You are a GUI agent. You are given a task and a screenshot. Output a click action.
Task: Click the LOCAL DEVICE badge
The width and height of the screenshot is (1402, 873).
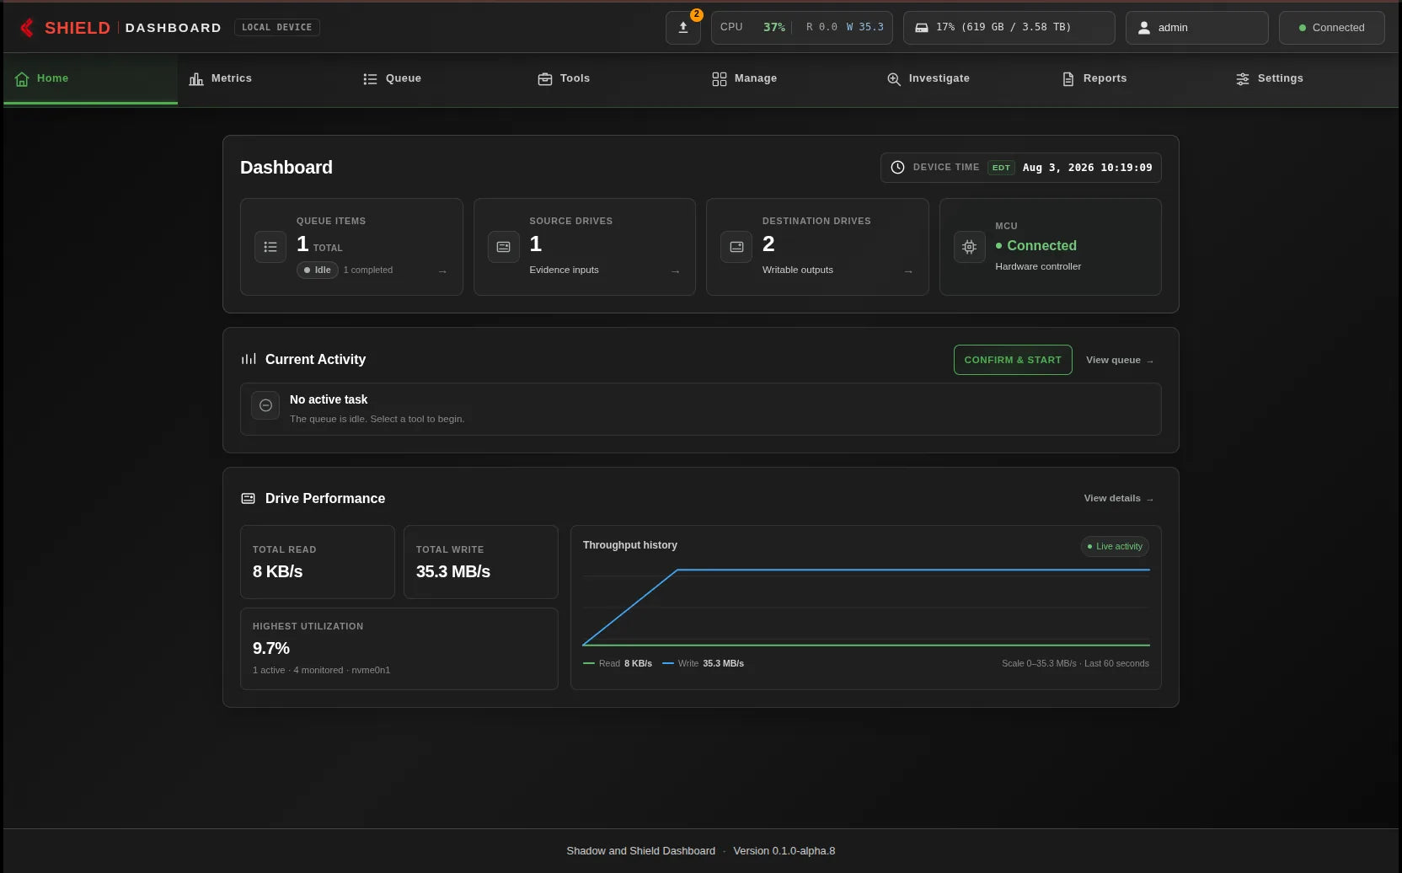[x=277, y=28]
